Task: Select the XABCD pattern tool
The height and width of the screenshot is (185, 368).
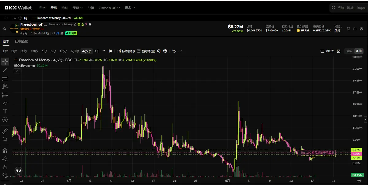Action: tap(5, 87)
